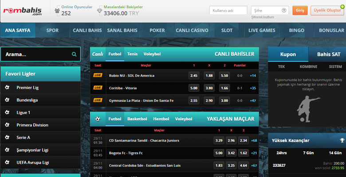The image size is (346, 177).
Task: Choose SISTEM coupon type
Action: click(335, 66)
